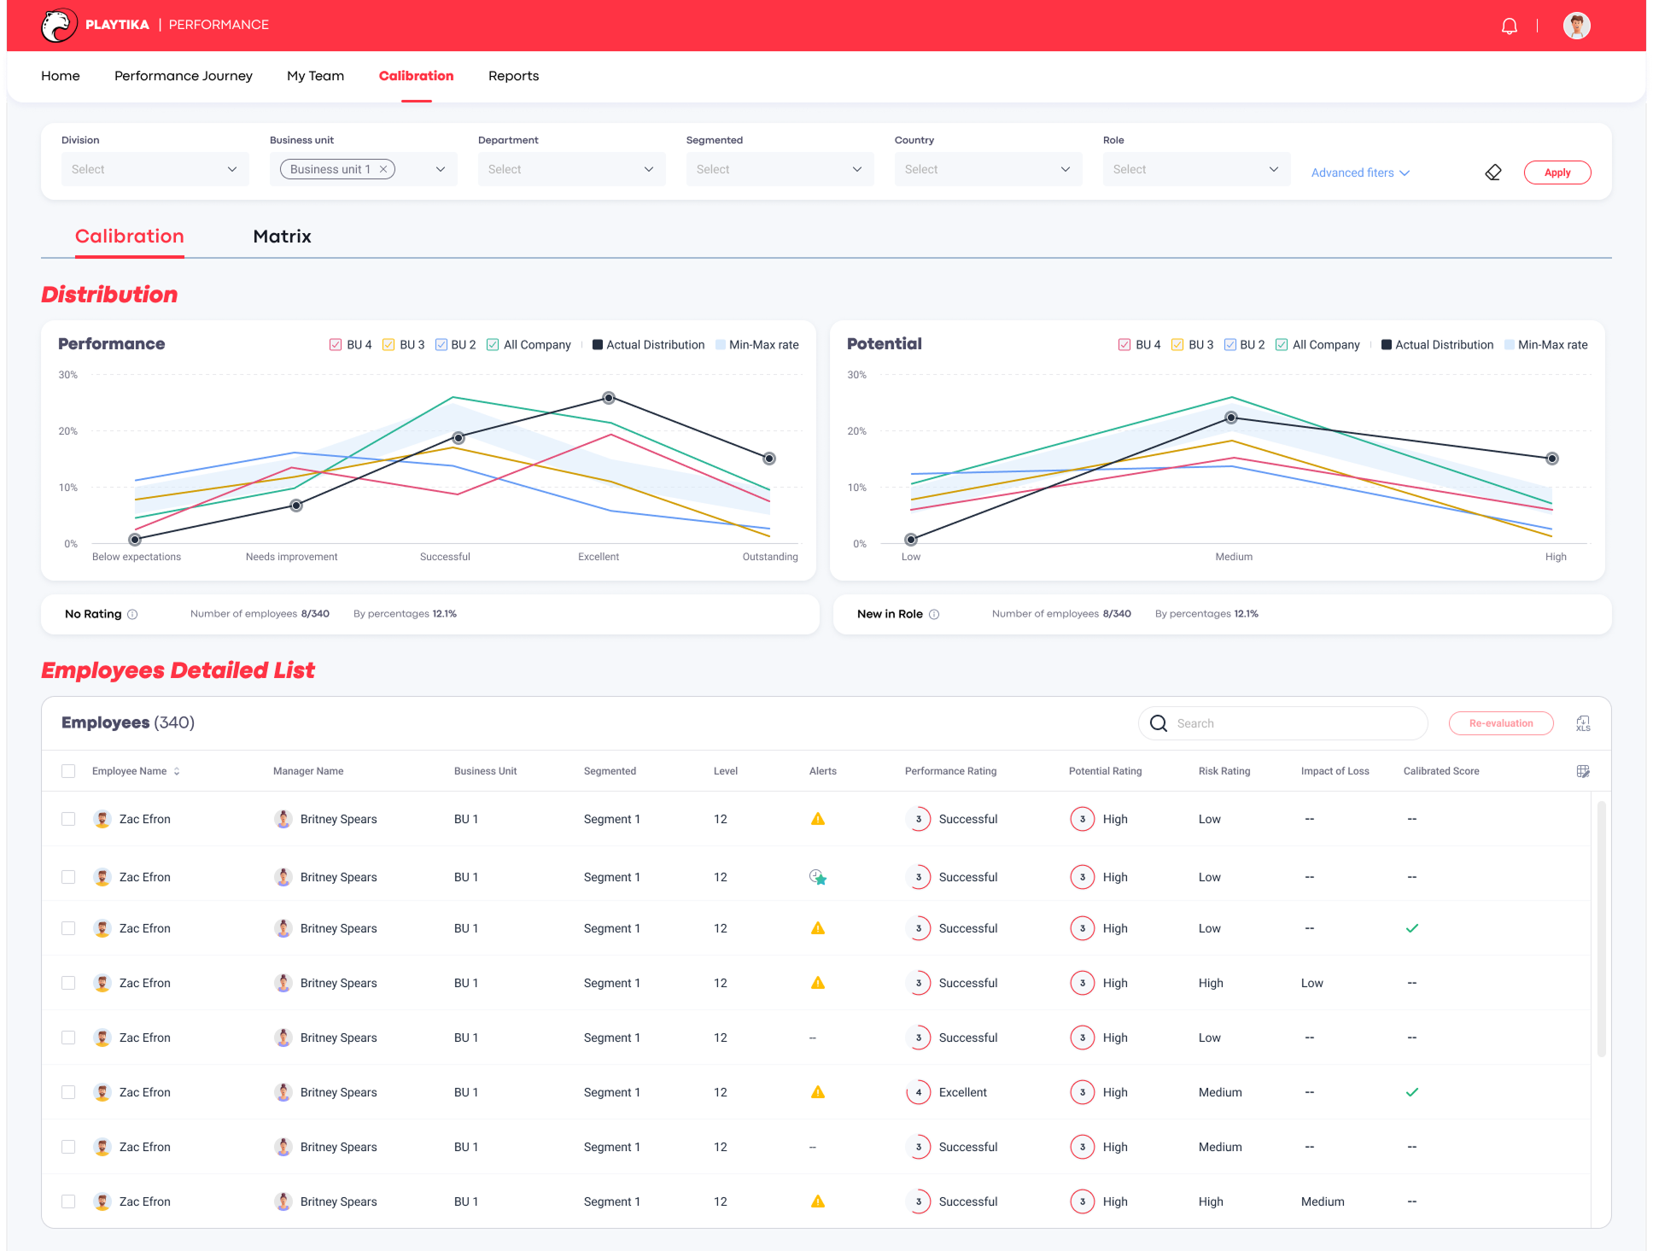Toggle BU 4 checkbox in Performance chart
Screen dimensions: 1653x1251
336,345
